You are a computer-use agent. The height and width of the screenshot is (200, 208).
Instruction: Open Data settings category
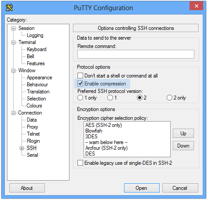32,120
